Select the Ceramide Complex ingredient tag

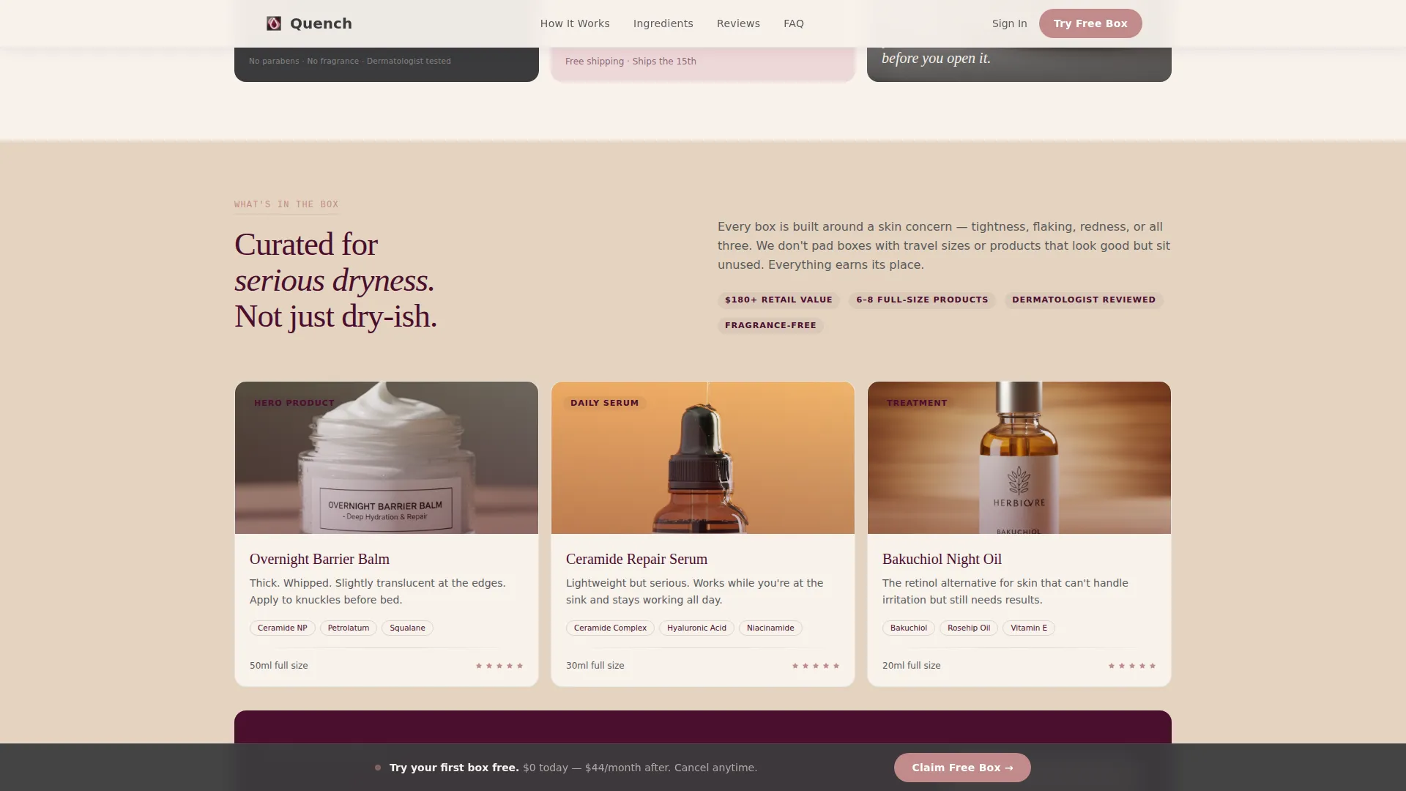pos(610,628)
